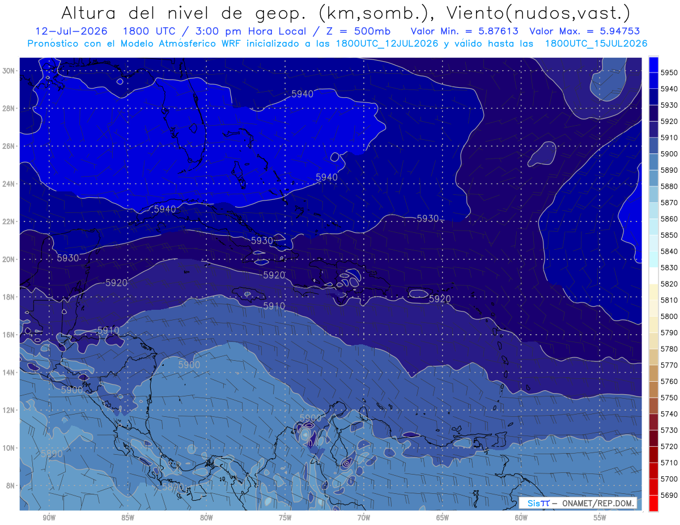Select 'Valor Max. = 5.94753' text
The width and height of the screenshot is (680, 525).
coord(585,31)
